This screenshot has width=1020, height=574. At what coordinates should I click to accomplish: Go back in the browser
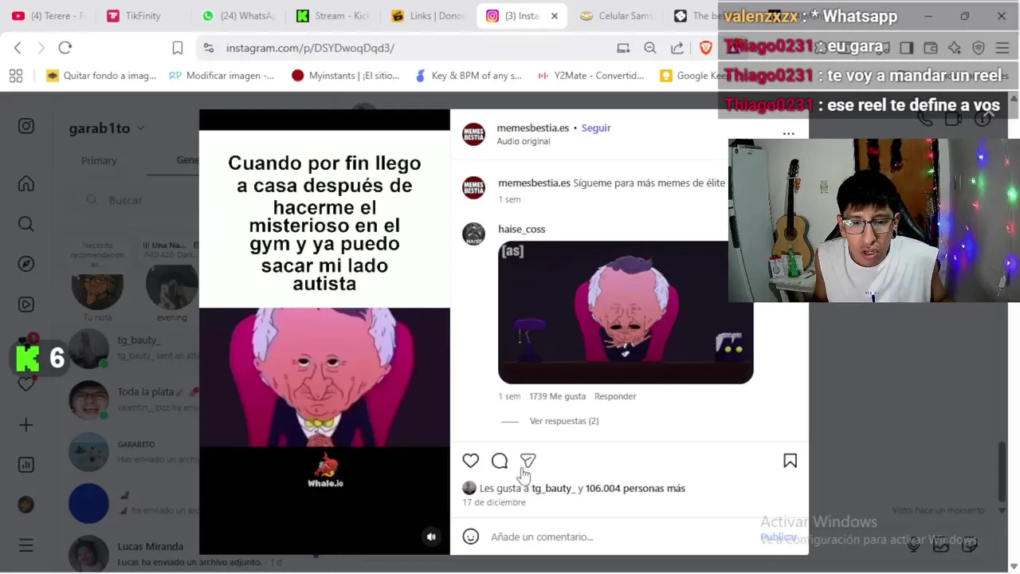18,48
